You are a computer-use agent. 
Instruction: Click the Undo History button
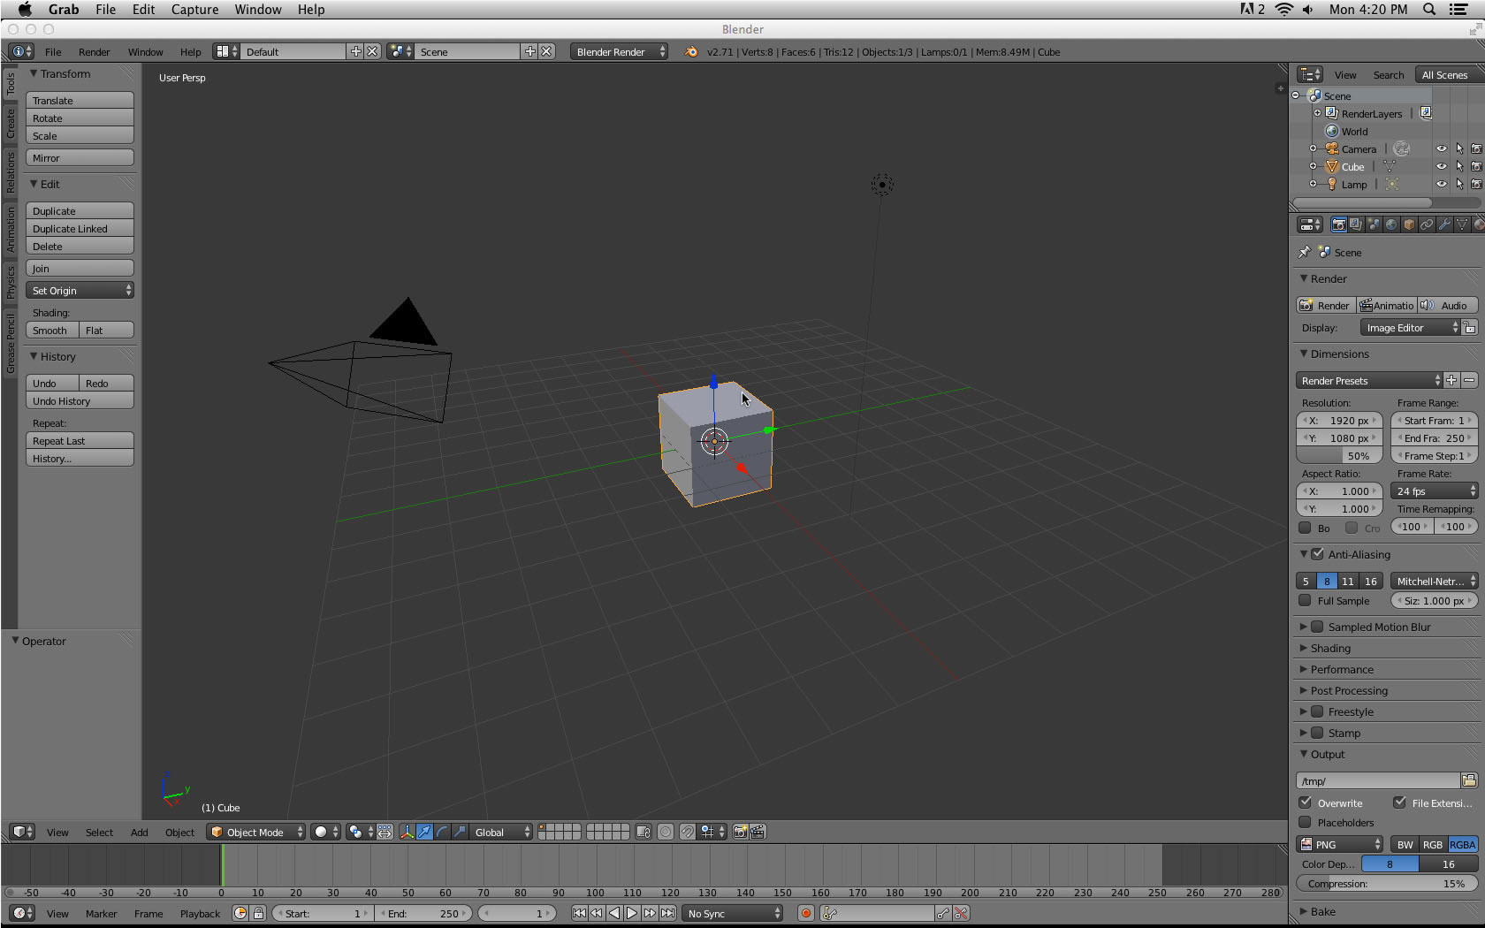coord(80,400)
